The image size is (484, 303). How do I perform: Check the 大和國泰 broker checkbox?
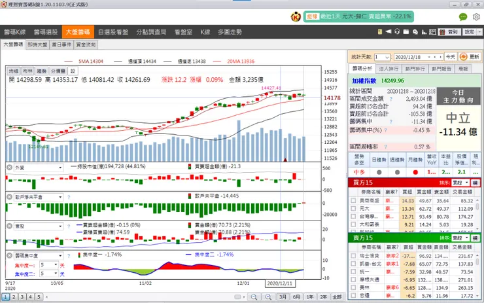353,224
